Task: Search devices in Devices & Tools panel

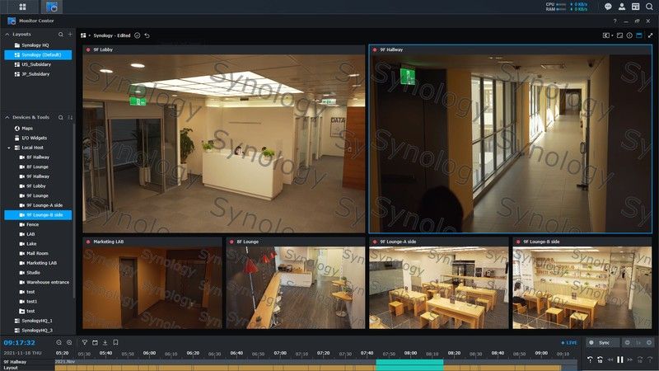Action: click(60, 117)
